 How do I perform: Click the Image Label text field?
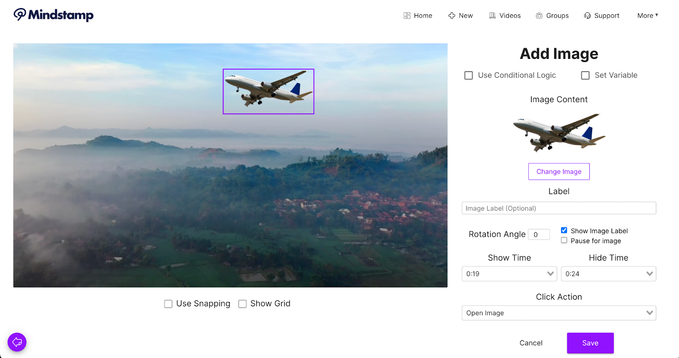[558, 208]
